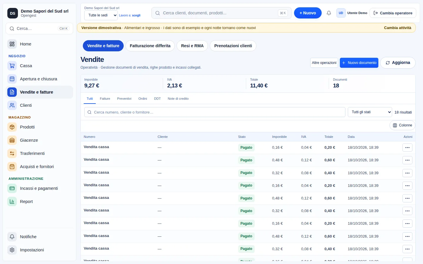Click the Clienti people icon
Viewport: 423px width, 264px height.
coord(12,105)
